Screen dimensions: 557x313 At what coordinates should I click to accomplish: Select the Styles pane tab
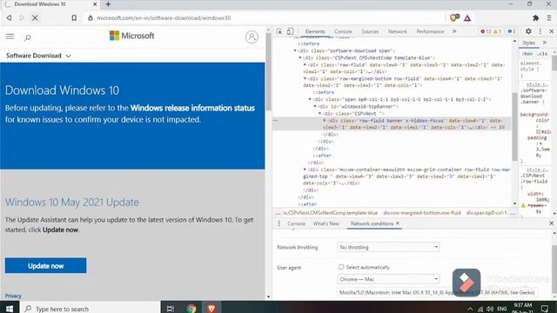click(x=528, y=43)
